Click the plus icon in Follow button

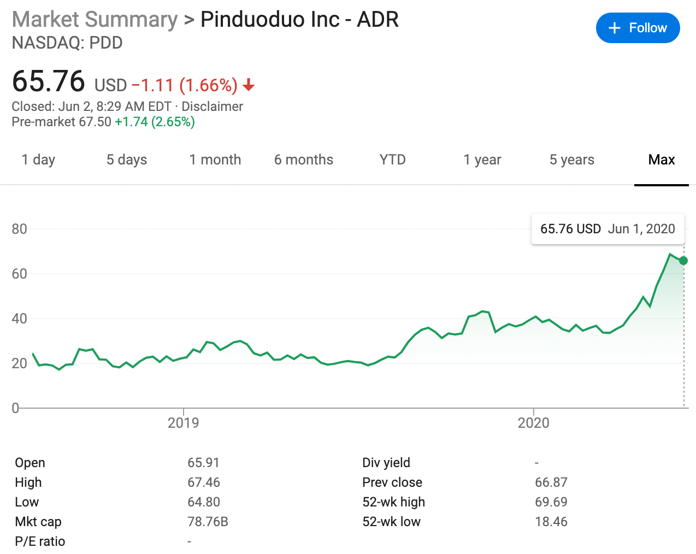tap(615, 28)
